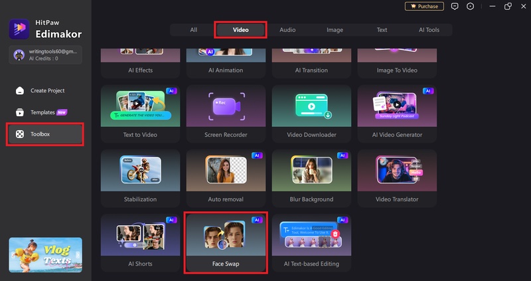Open the AI Transition tool card

[311, 63]
